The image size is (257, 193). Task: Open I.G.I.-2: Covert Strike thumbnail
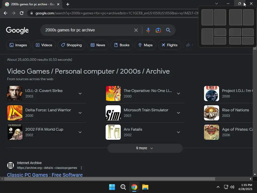point(15,93)
